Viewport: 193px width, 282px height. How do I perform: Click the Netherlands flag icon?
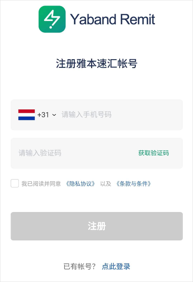tap(27, 115)
